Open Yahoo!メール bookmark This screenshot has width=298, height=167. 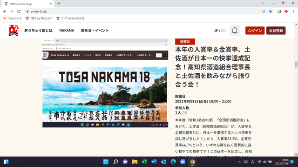(x=13, y=19)
